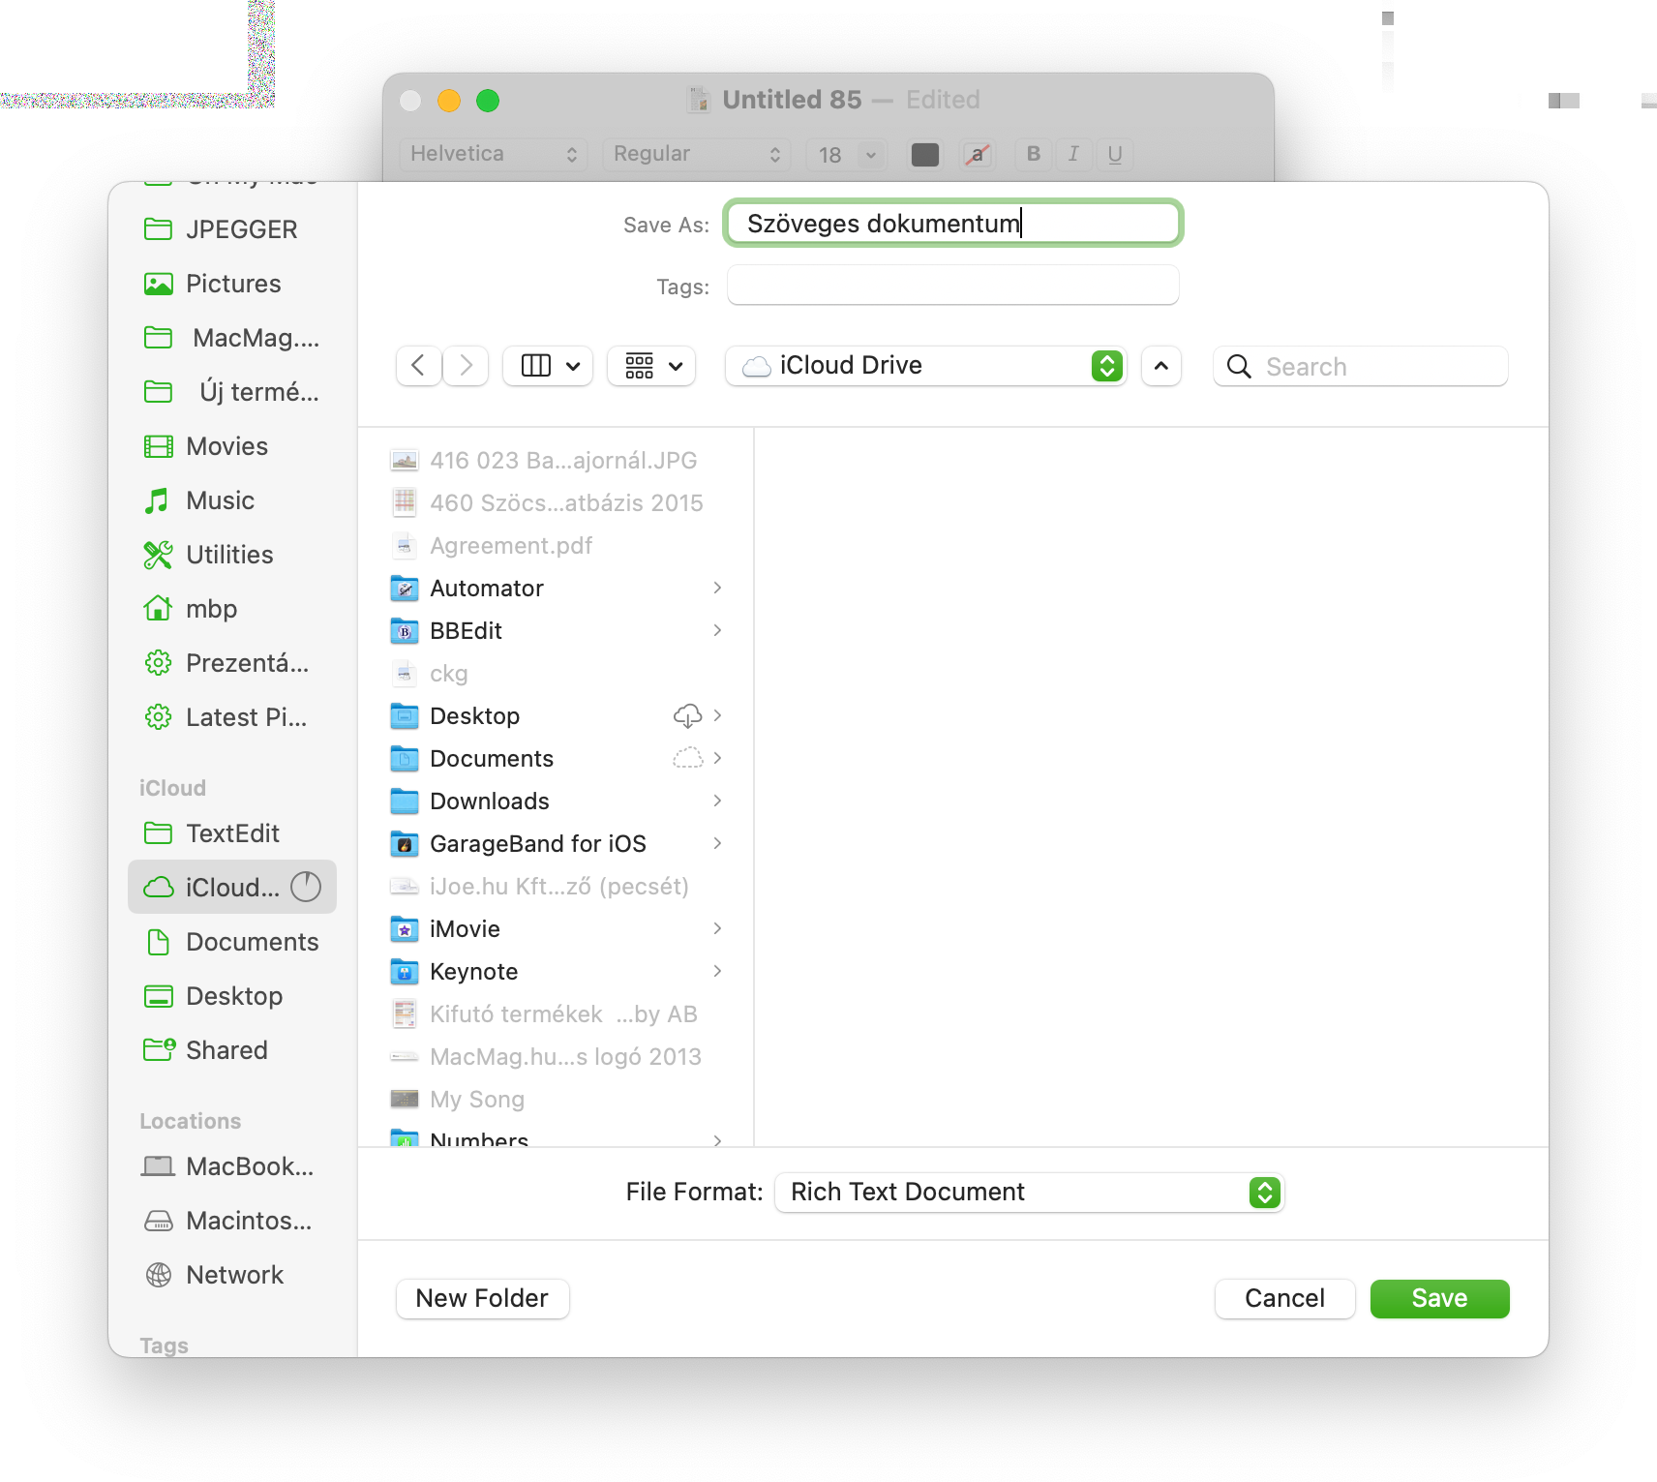The image size is (1657, 1482).
Task: Open Helvetica font dropdown in TextEdit window
Action: click(x=494, y=154)
